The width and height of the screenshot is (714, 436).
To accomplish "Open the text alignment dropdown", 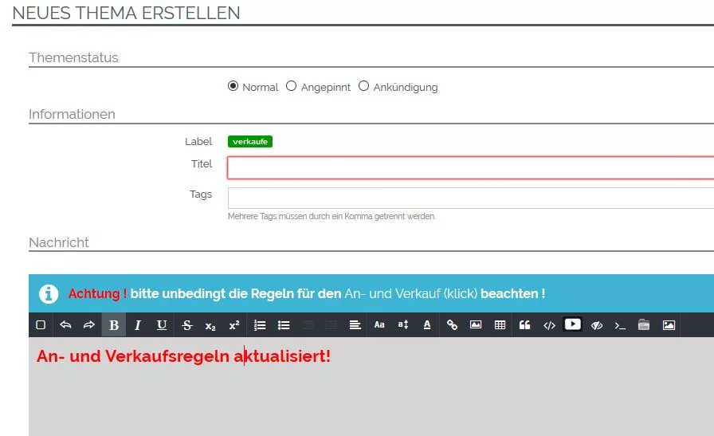I will (x=355, y=325).
